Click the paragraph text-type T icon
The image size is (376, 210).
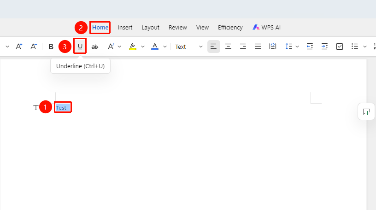[x=36, y=108]
